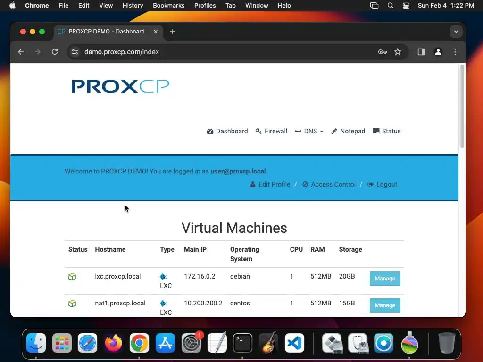Viewport: 483px width, 362px height.
Task: Open the Dashboard nav link
Action: click(227, 131)
